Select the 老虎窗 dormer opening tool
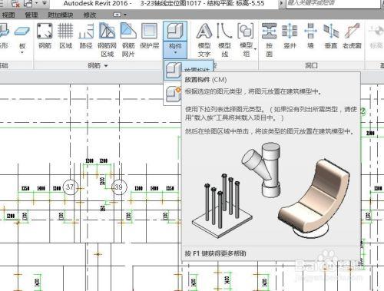This screenshot has height=291, width=384. tap(353, 36)
